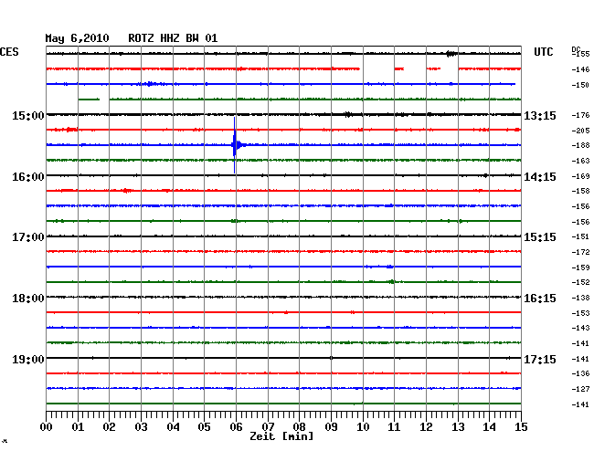This screenshot has height=451, width=594.
Task: Select the DC offset value '-151'
Action: coord(580,236)
